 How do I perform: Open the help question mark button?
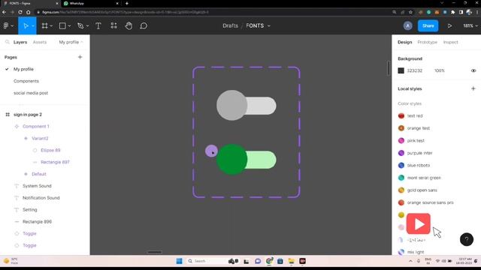467,239
